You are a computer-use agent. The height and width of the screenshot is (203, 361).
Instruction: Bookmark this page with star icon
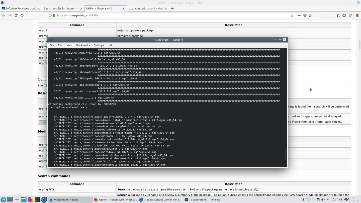(x=310, y=15)
